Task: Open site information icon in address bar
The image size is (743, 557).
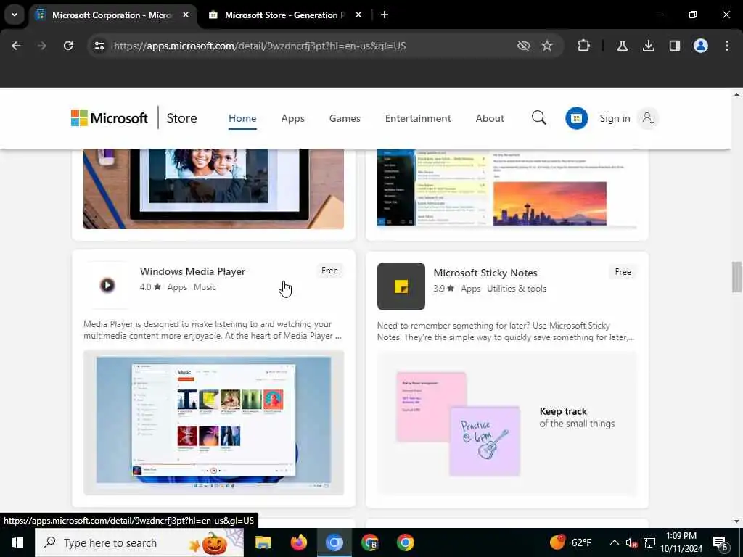Action: (99, 46)
